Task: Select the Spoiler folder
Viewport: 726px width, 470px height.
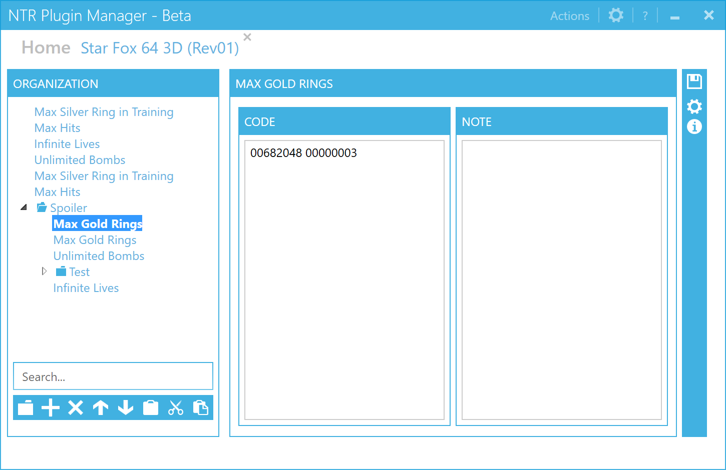Action: pos(69,208)
